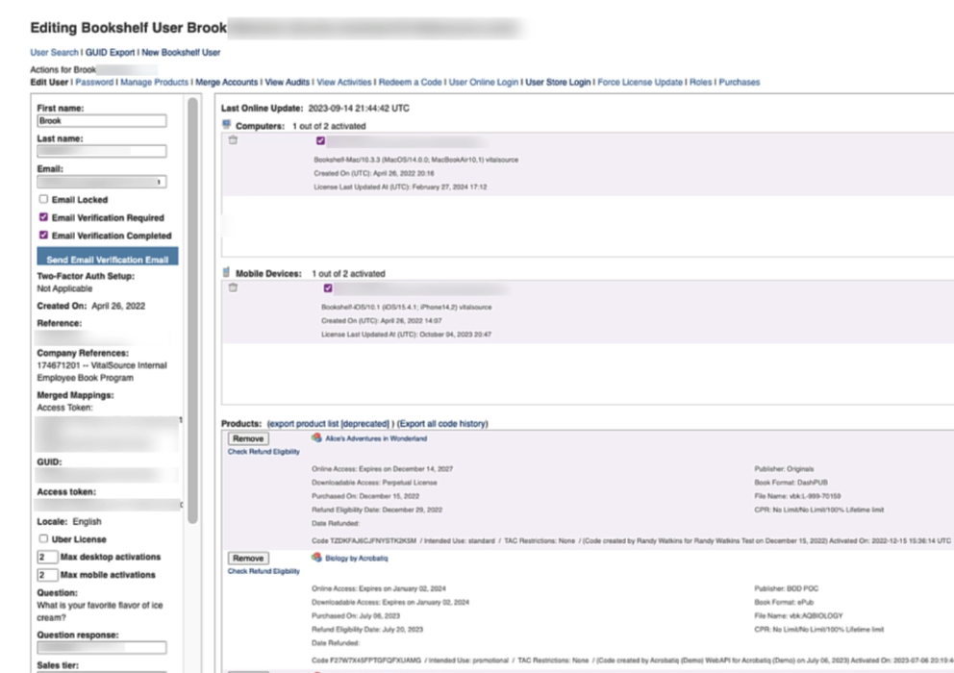Remove Biology by Acrobatiq product
954x673 pixels.
tap(248, 558)
